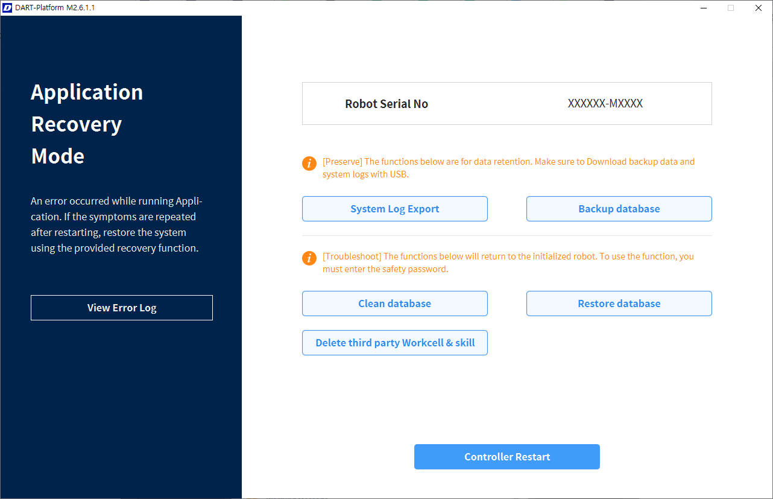
Task: Close the DART-Platform window
Action: pos(759,8)
